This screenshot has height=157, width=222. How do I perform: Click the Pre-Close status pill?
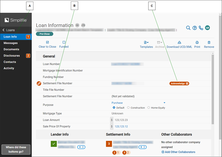pyautogui.click(x=44, y=34)
